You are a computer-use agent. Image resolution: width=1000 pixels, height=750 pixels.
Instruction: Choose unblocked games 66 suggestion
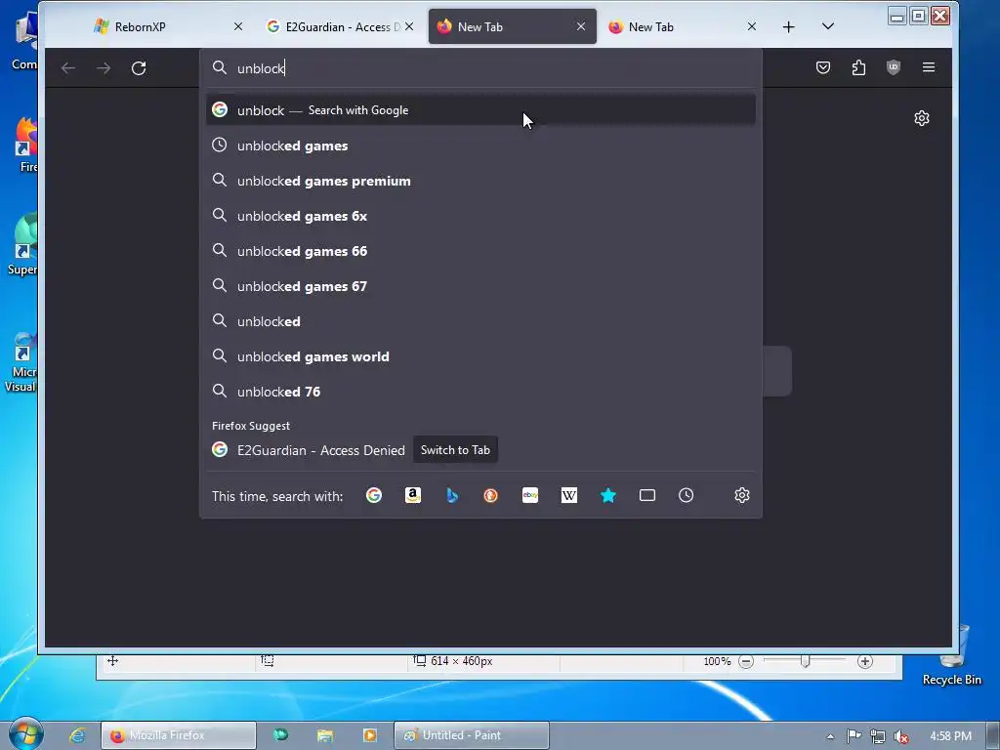pyautogui.click(x=480, y=251)
